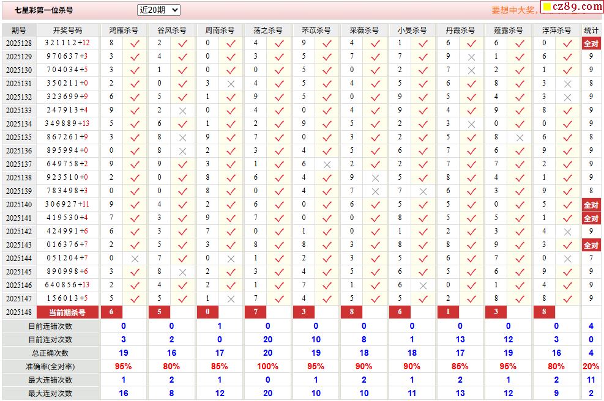The width and height of the screenshot is (604, 401).
Task: Click draw result 867261+9
Action: click(x=67, y=138)
